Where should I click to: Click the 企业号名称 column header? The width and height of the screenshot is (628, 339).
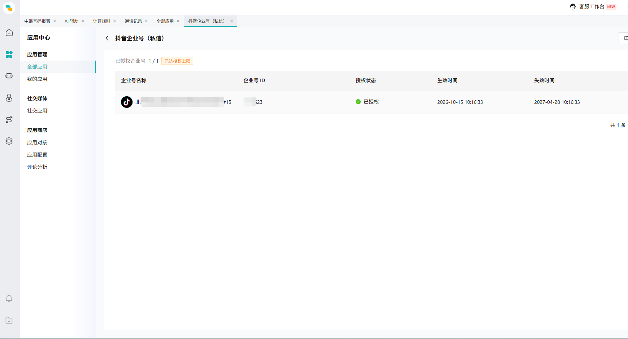[134, 80]
